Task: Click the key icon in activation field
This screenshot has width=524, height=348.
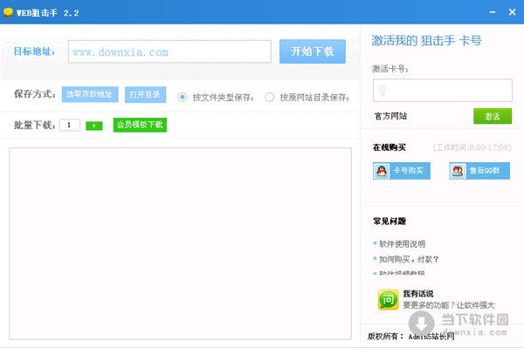Action: coord(383,90)
